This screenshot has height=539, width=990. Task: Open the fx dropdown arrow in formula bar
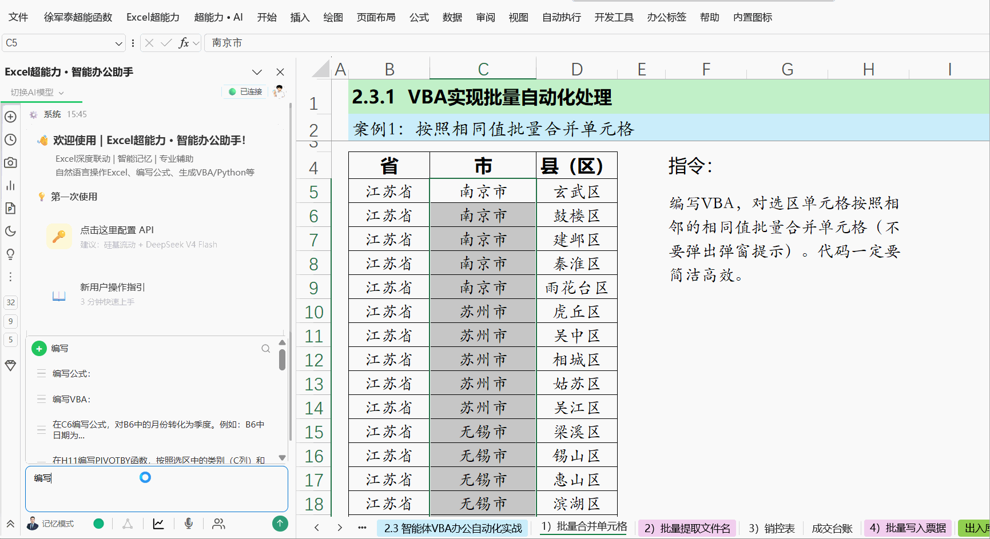[x=196, y=43]
